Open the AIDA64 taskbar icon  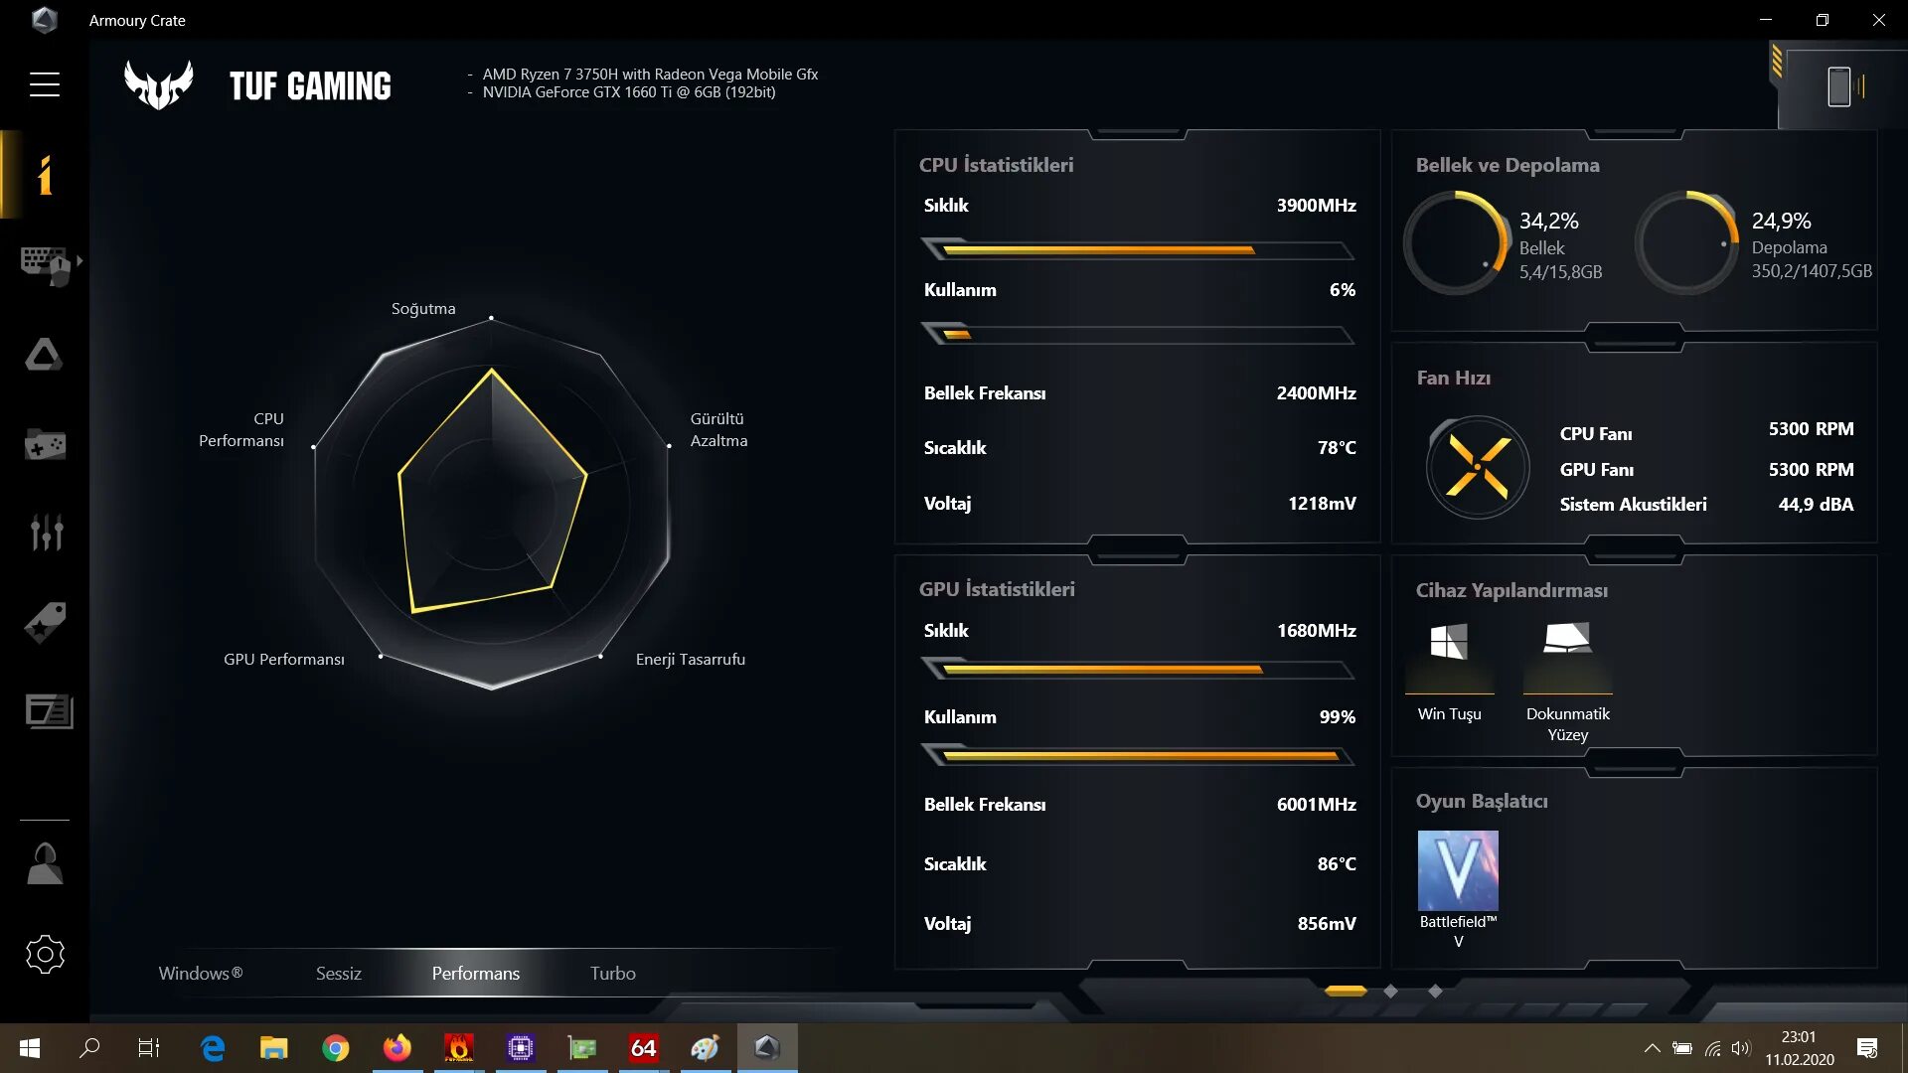click(x=644, y=1048)
